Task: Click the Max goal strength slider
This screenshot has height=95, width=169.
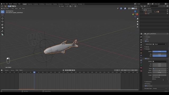Action: (x=159, y=56)
